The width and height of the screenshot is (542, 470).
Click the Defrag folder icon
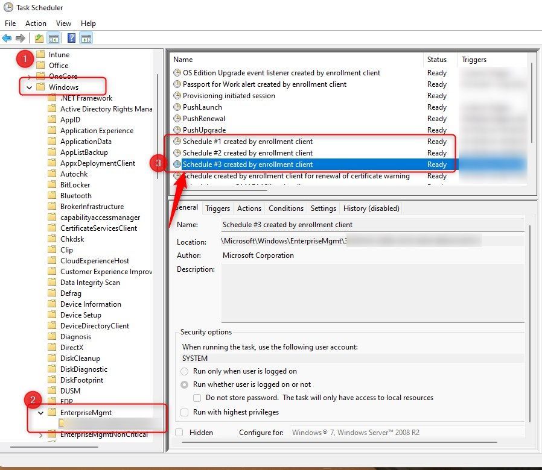click(52, 293)
